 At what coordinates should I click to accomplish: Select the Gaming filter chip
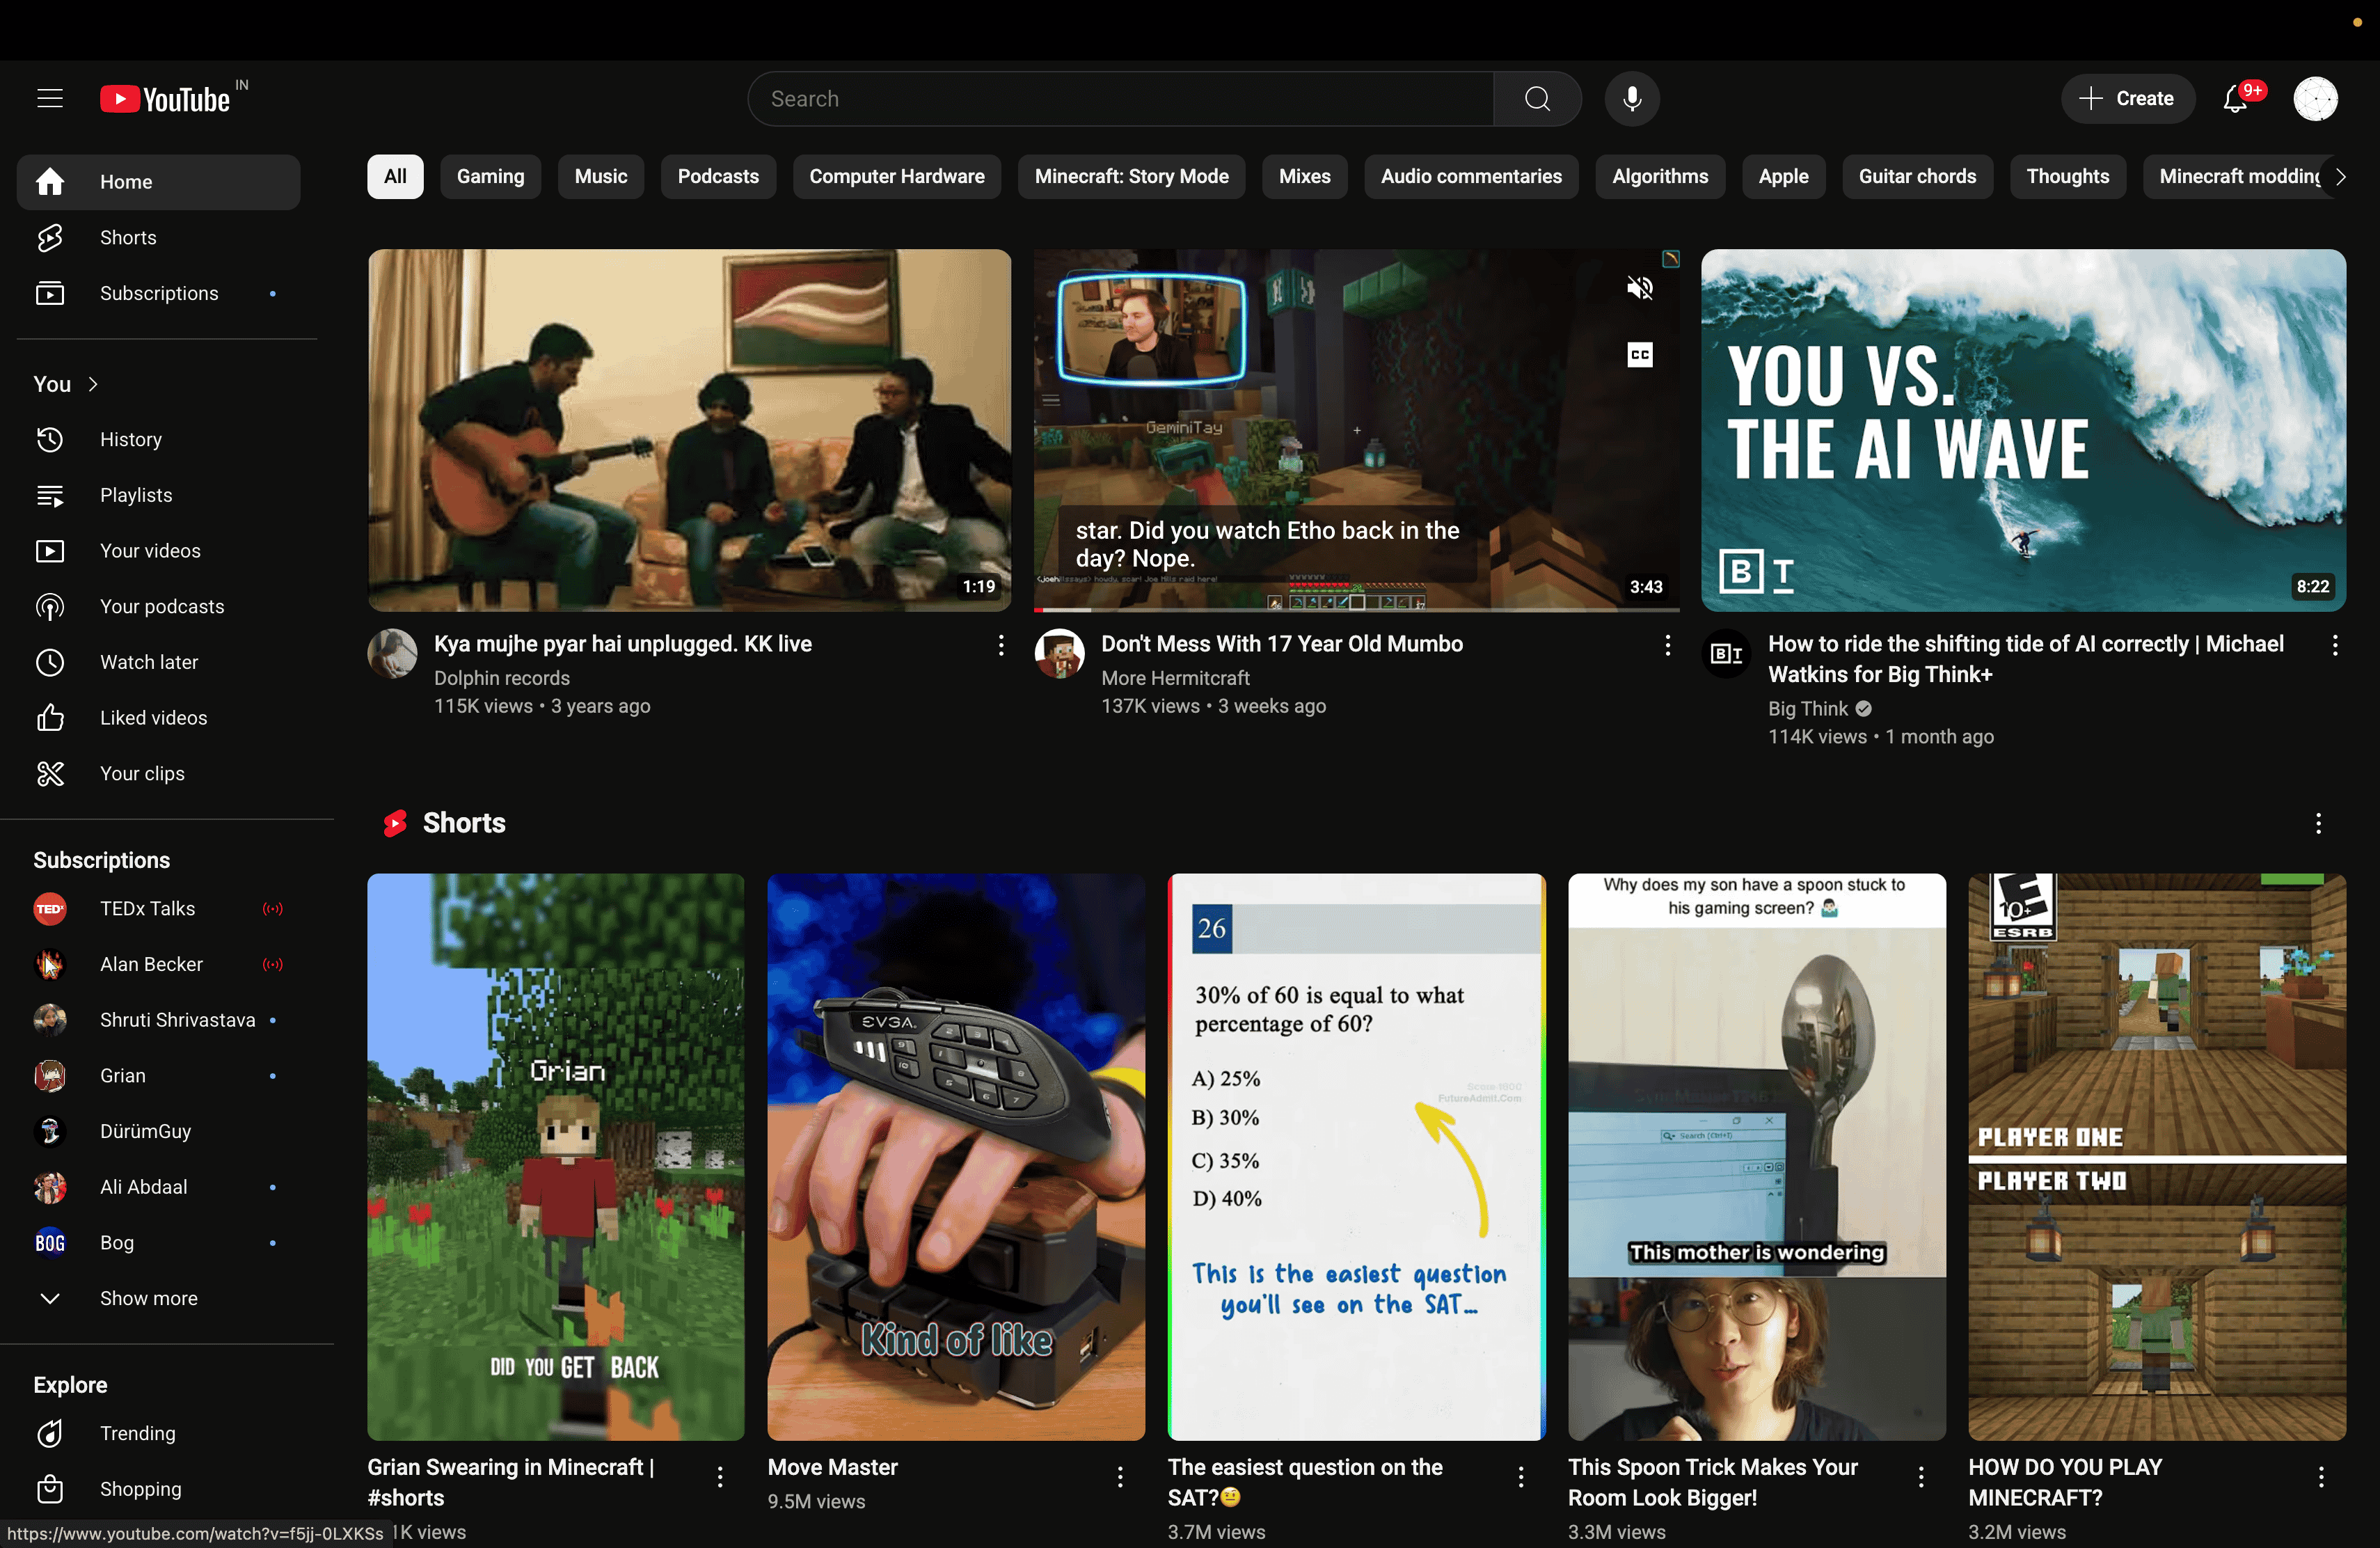coord(490,176)
